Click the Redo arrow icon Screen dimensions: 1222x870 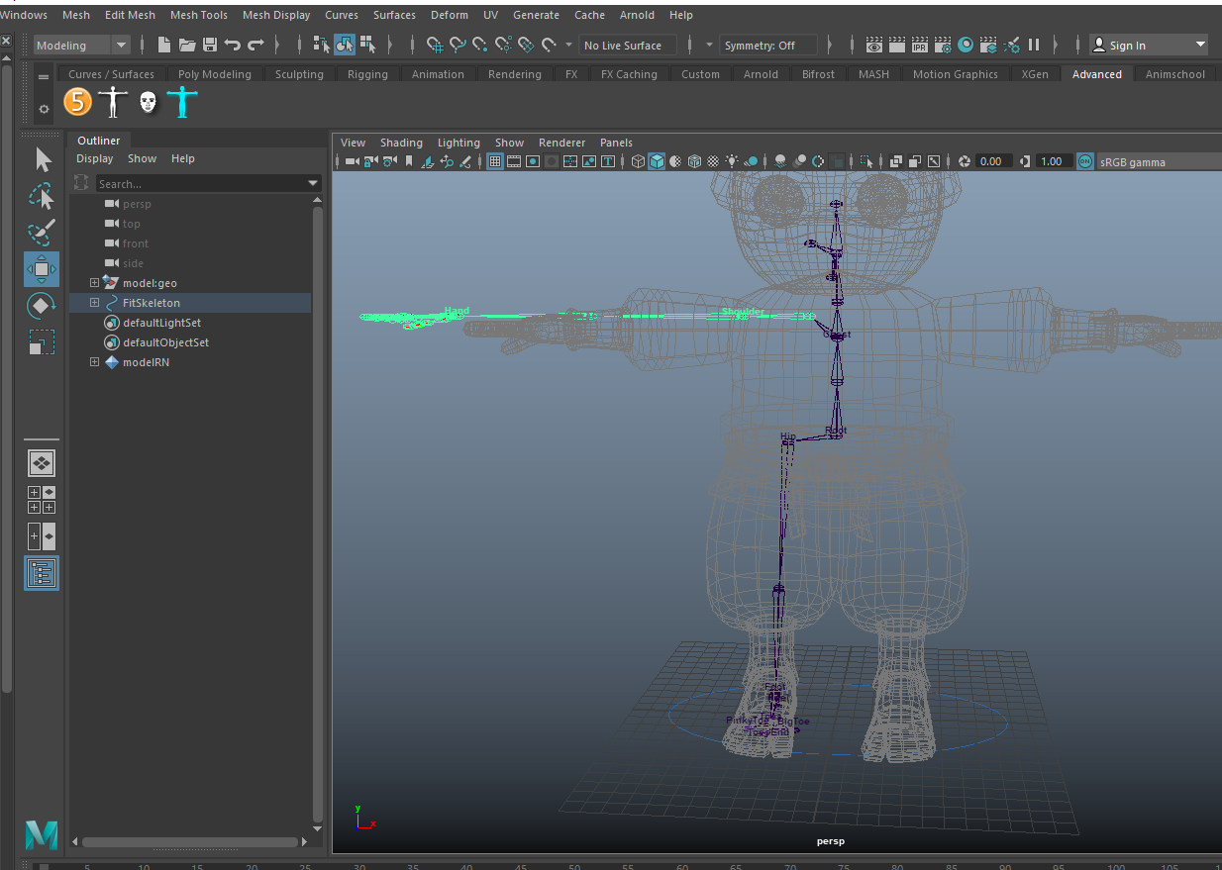pyautogui.click(x=255, y=45)
